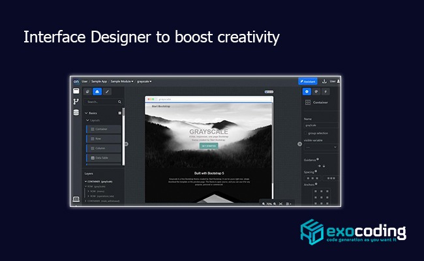Focus the Search... input field
424x261 pixels.
(103, 102)
